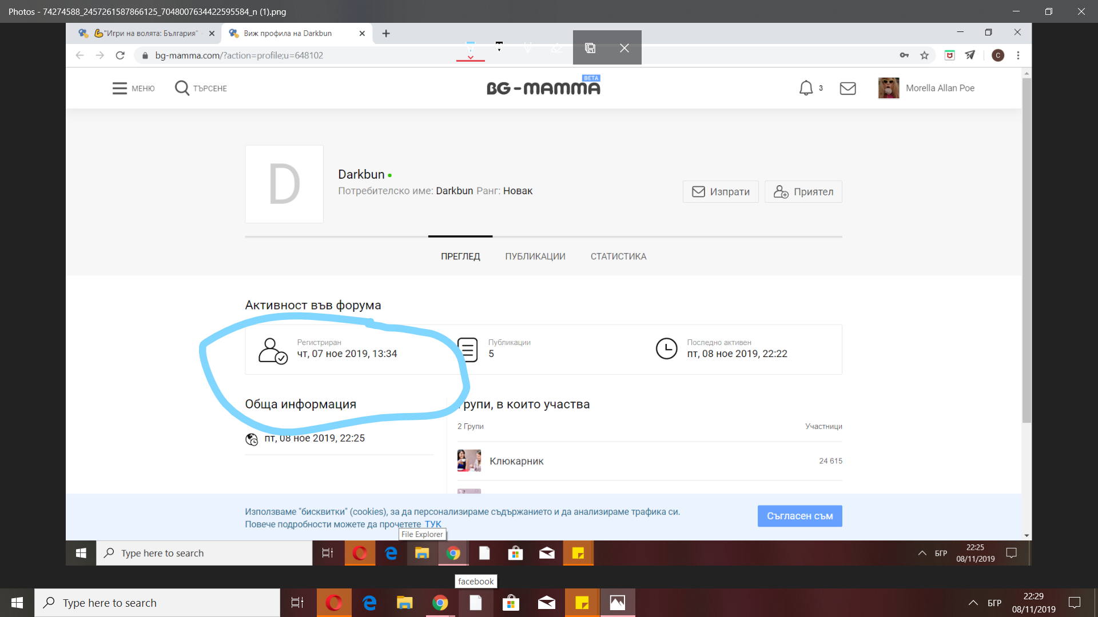Accept cookies with Съгласен съм
Screen dimensions: 1098x617
(x=799, y=516)
